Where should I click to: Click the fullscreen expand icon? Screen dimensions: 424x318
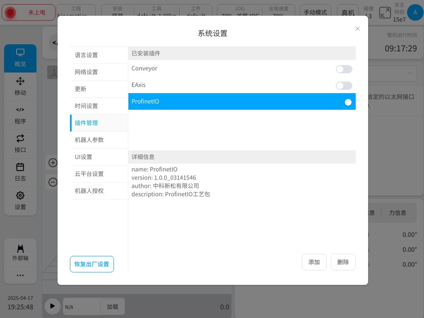tap(385, 13)
